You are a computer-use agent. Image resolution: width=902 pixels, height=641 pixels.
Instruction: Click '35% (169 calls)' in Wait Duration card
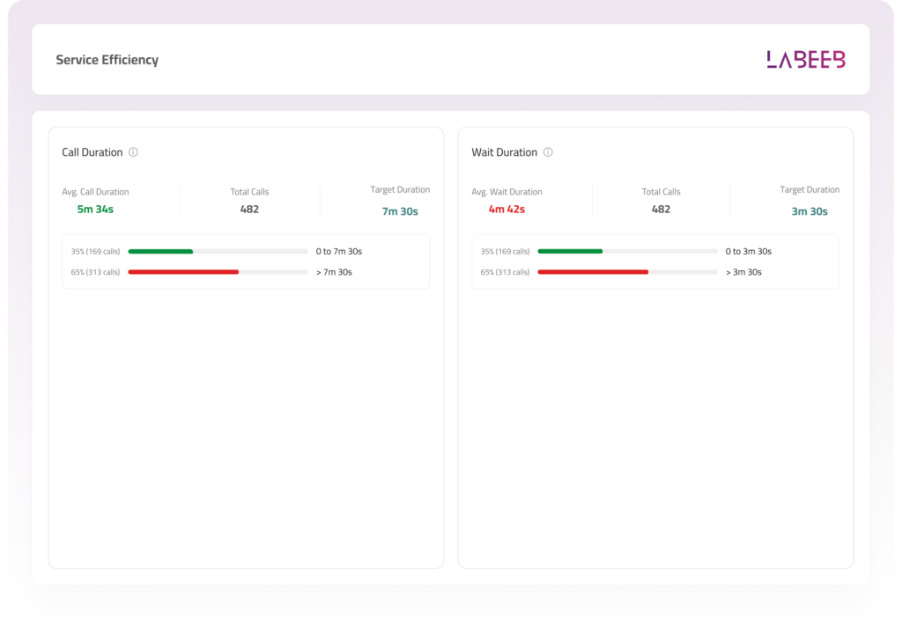coord(505,251)
